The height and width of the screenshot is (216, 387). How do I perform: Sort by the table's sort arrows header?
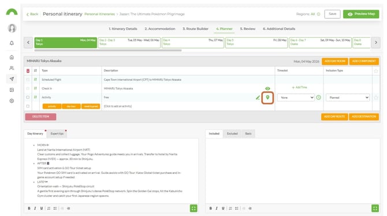35,70
